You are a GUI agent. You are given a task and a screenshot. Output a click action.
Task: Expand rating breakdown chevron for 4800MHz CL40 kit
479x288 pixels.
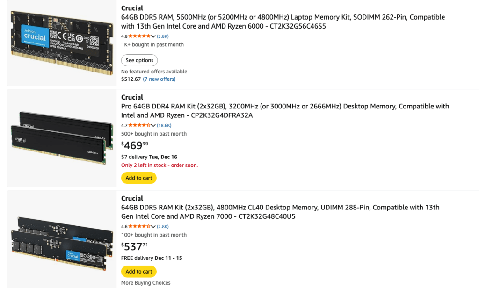(153, 226)
